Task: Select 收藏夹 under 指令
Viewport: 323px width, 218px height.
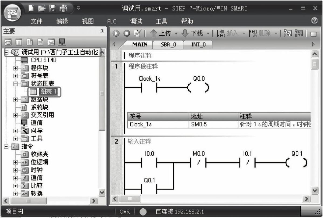Action: coord(39,154)
